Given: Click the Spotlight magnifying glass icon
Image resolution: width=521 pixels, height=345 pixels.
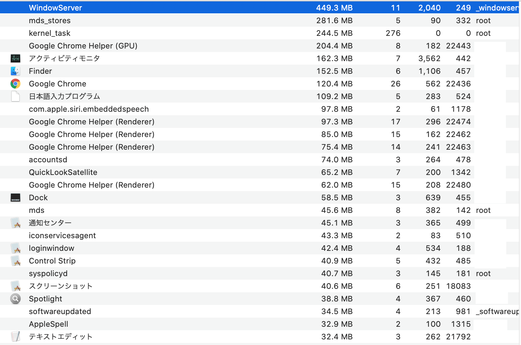Looking at the screenshot, I should [x=15, y=299].
